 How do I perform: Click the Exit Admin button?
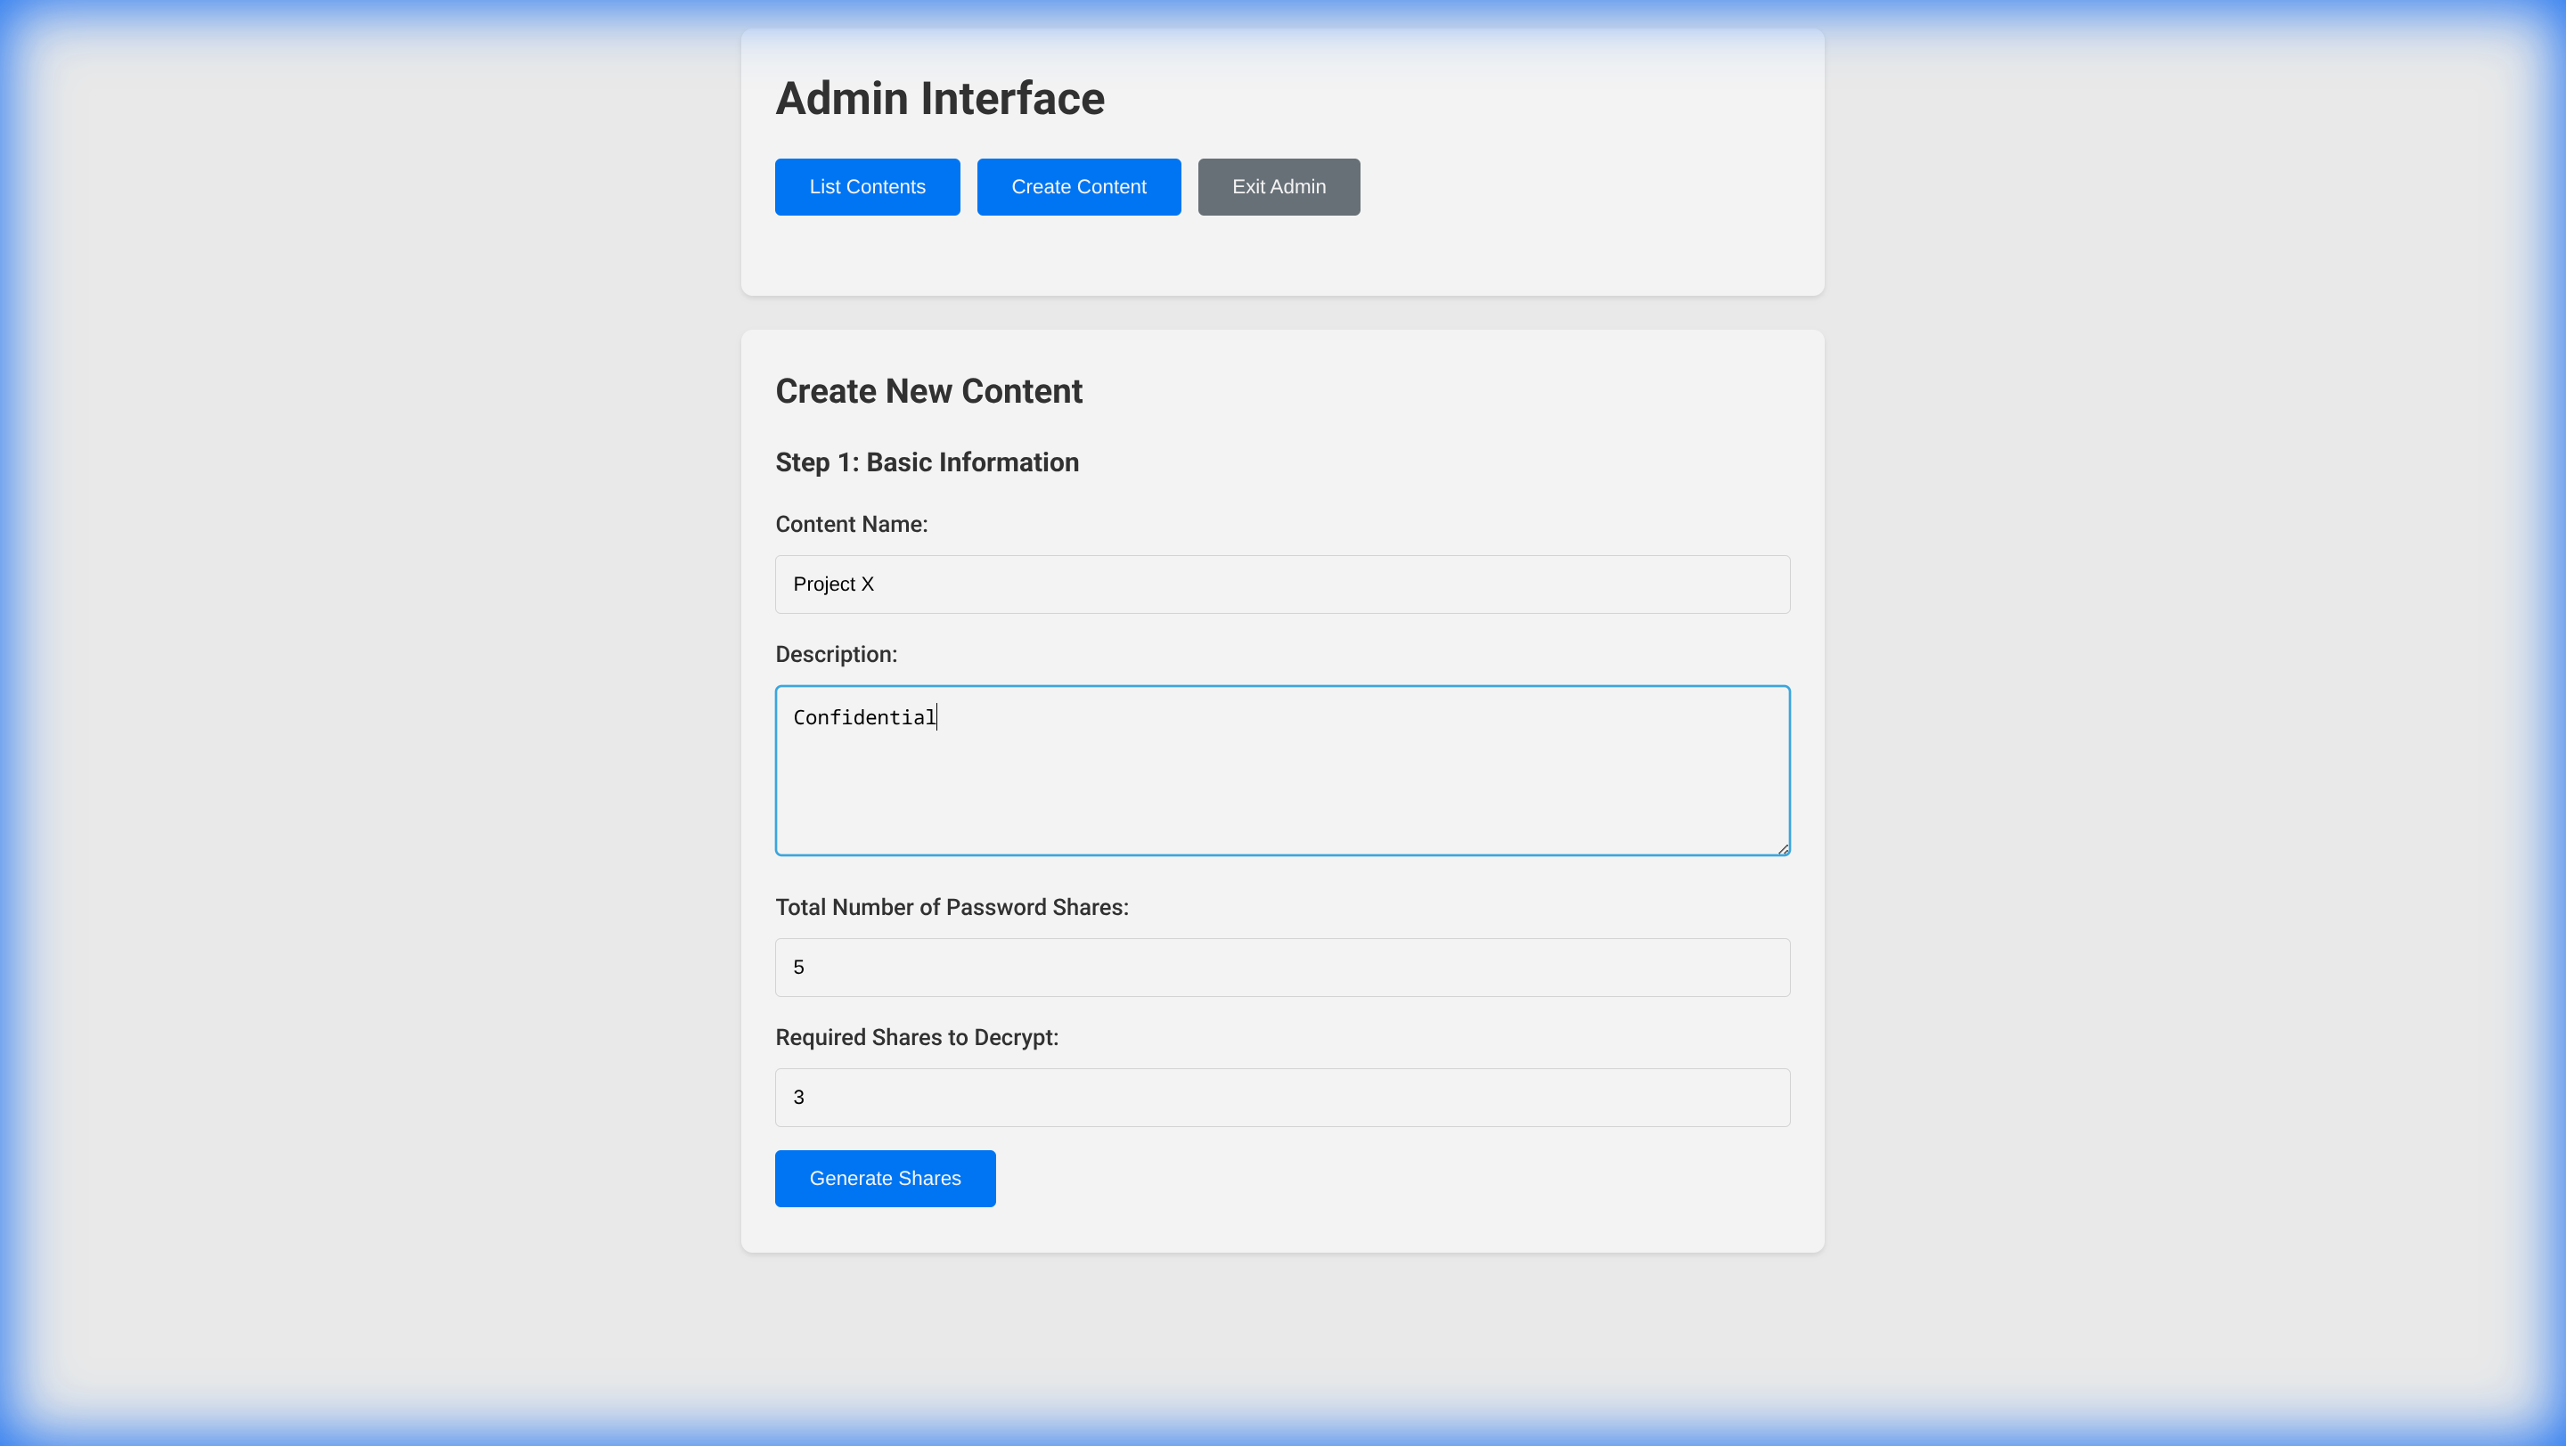(1278, 186)
